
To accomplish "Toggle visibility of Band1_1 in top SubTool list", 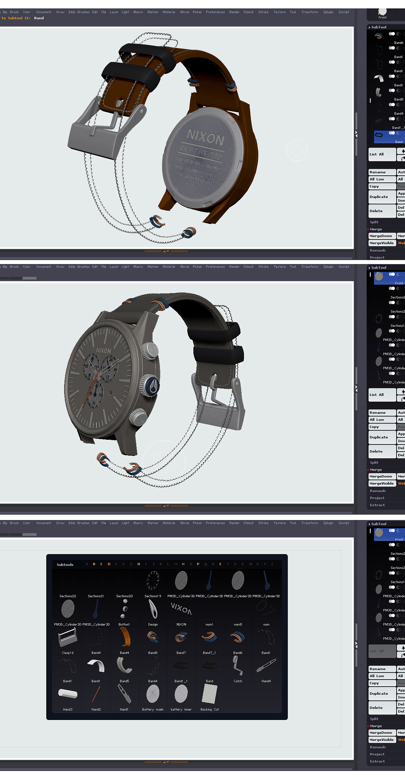I will pyautogui.click(x=392, y=119).
